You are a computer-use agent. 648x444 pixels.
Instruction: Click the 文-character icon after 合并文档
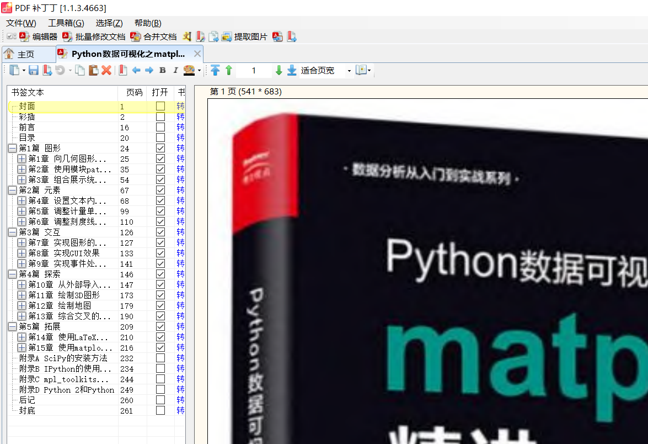pyautogui.click(x=187, y=37)
